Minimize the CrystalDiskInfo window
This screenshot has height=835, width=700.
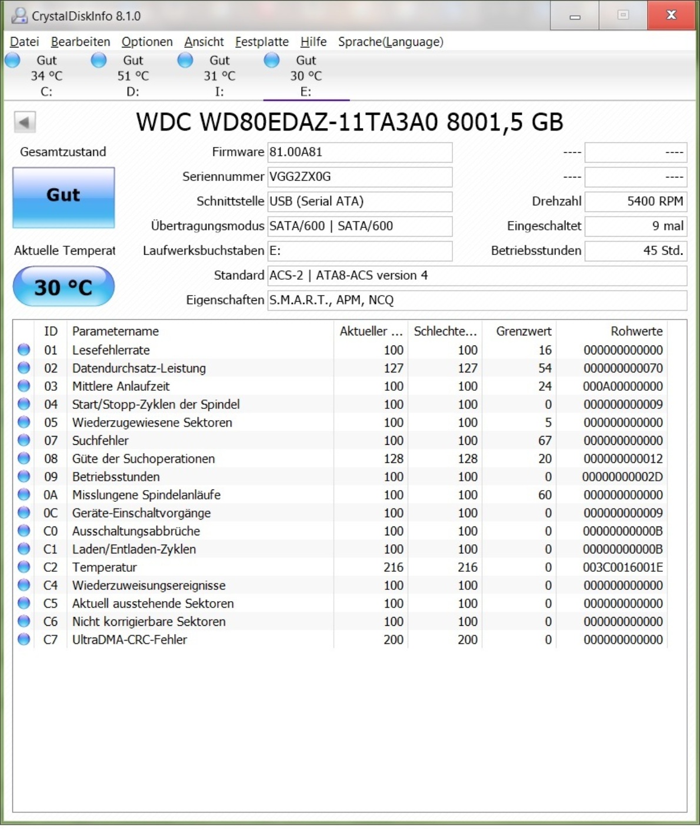point(575,15)
